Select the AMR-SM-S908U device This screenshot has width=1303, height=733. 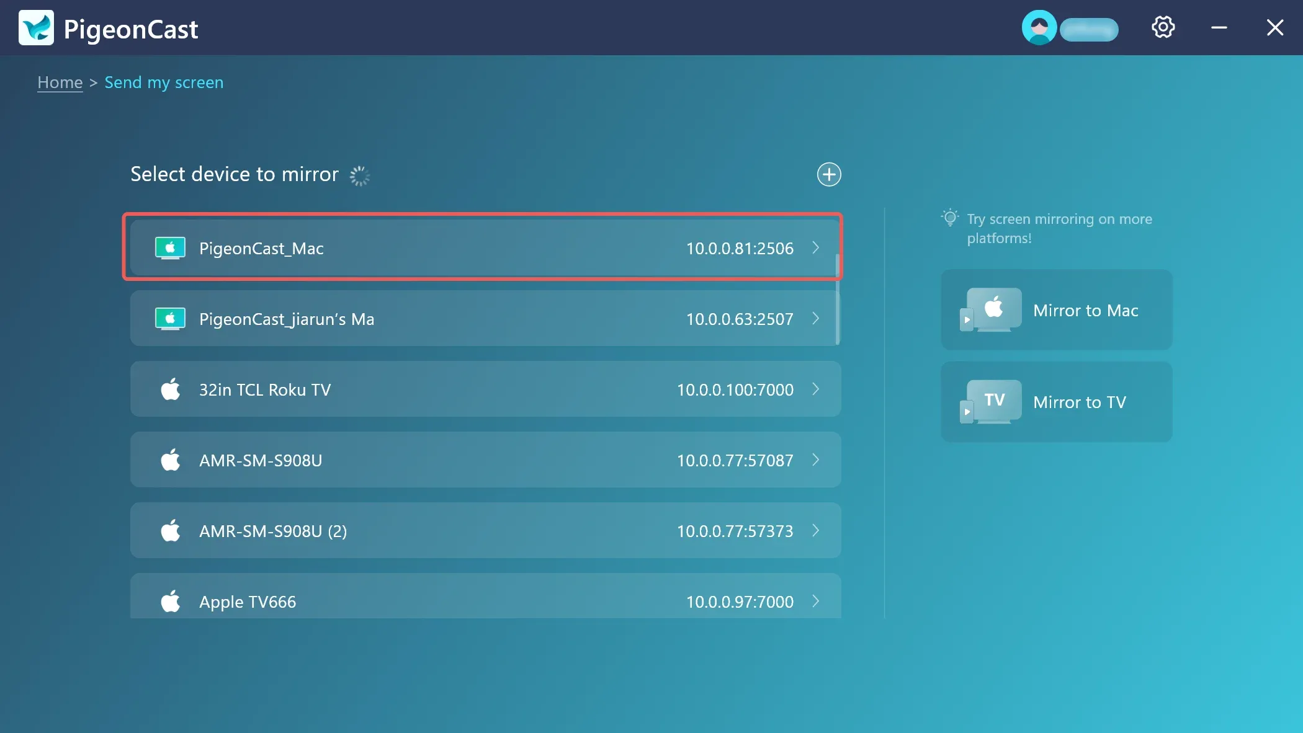[x=485, y=460]
